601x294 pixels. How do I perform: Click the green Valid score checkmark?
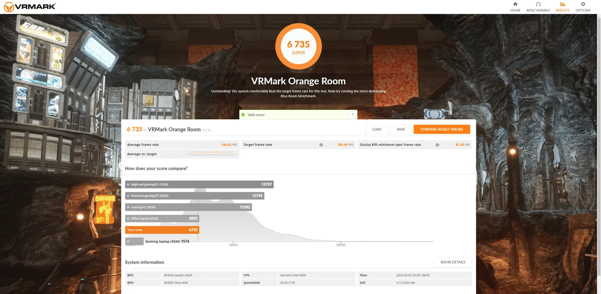(x=243, y=115)
